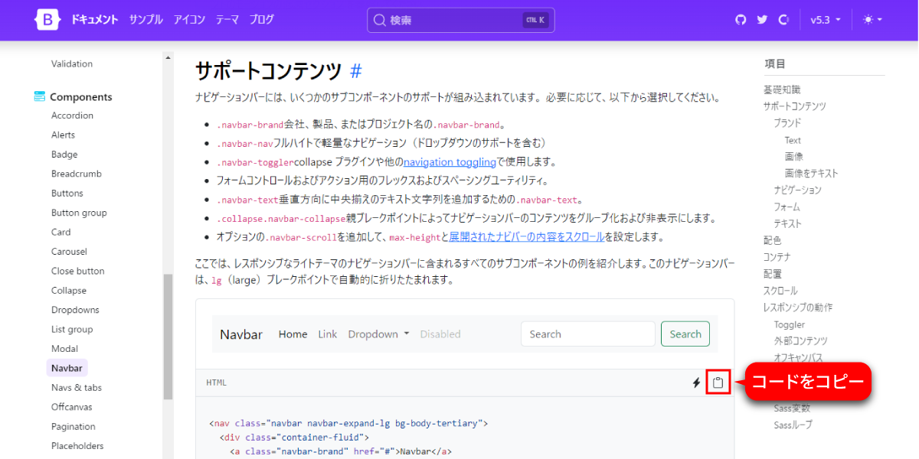This screenshot has width=919, height=459.
Task: Open the v5.3 version dropdown
Action: (x=826, y=20)
